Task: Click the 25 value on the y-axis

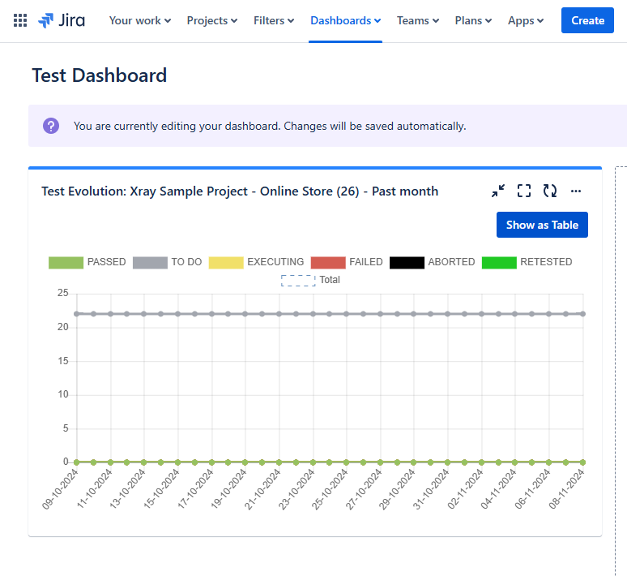Action: coord(62,293)
